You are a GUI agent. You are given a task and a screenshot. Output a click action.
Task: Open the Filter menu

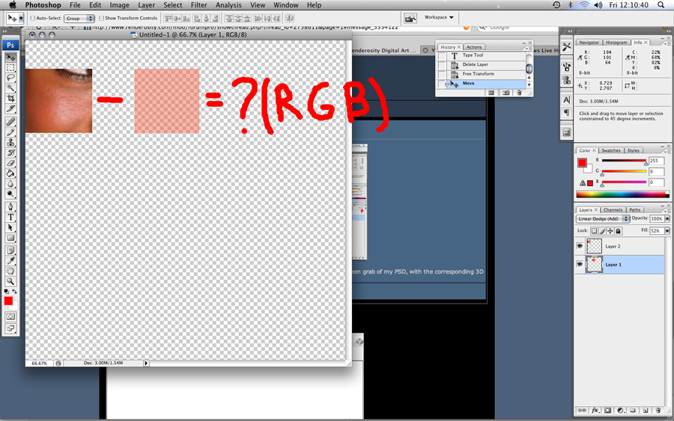coord(198,5)
